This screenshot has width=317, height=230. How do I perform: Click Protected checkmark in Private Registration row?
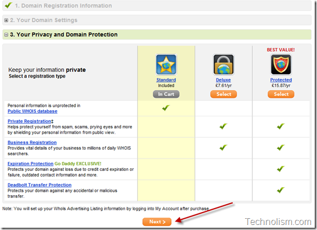click(281, 127)
